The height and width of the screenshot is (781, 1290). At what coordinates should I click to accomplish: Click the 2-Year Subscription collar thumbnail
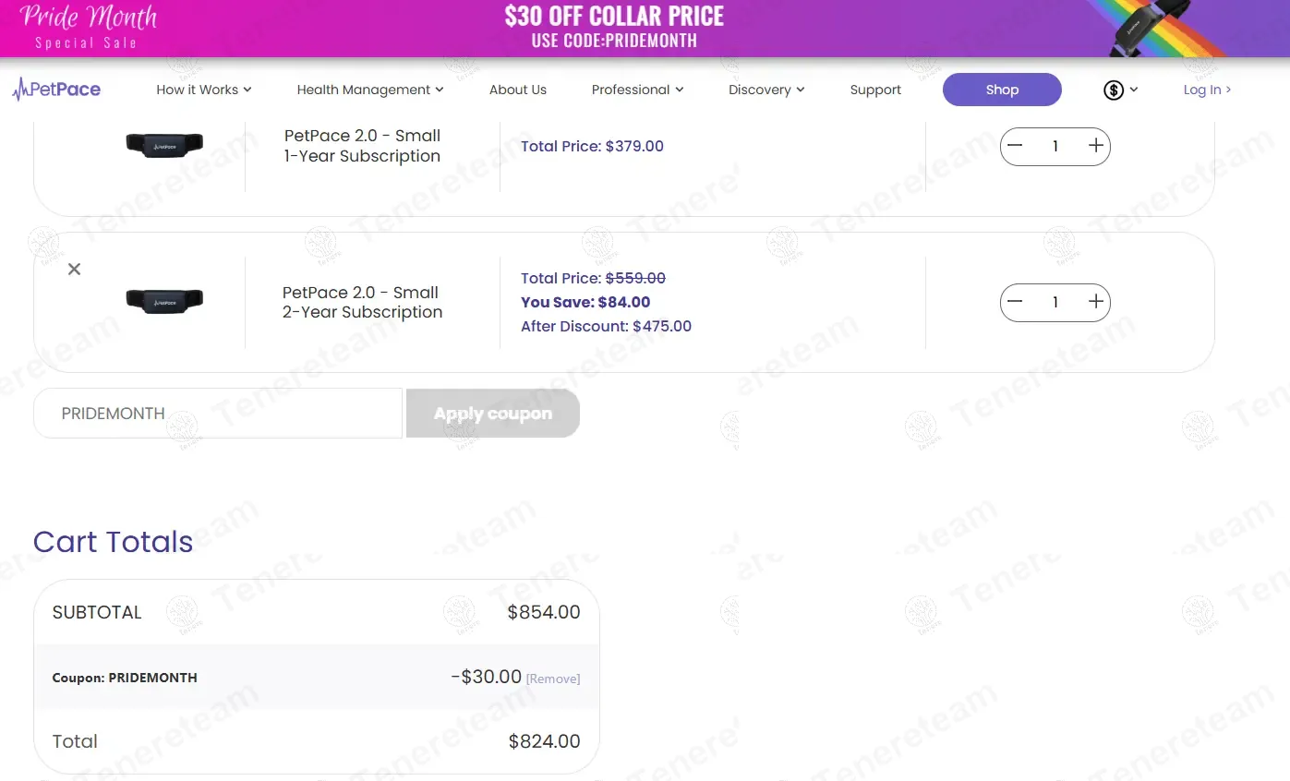pyautogui.click(x=164, y=301)
